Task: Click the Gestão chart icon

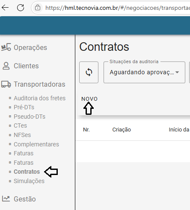Action: (6, 198)
